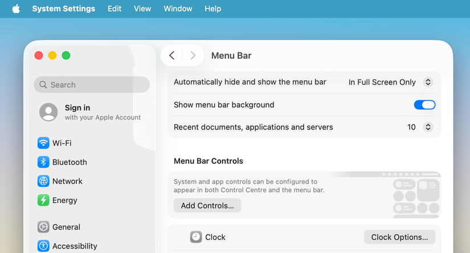The image size is (470, 253).
Task: Click the Add Controls… button
Action: [x=207, y=205]
